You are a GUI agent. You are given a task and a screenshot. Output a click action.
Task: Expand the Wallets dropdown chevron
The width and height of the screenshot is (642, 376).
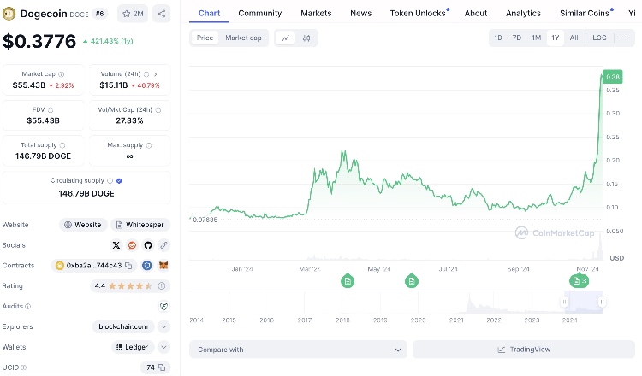[163, 347]
